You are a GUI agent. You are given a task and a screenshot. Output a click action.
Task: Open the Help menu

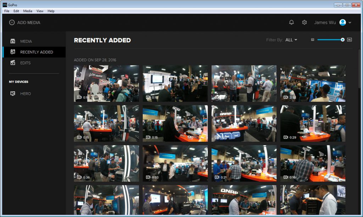tap(51, 11)
